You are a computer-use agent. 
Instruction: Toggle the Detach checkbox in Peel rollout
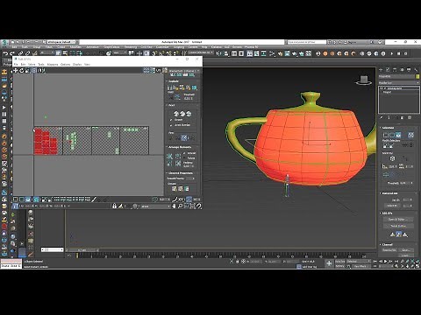tap(171, 120)
